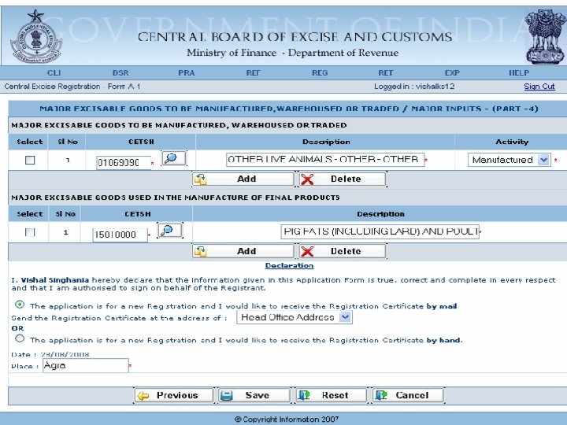The height and width of the screenshot is (425, 567).
Task: Open the HELP menu
Action: pos(519,72)
